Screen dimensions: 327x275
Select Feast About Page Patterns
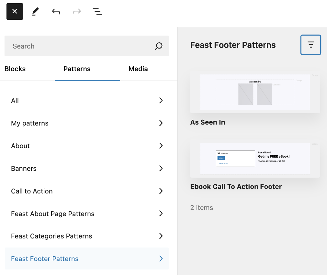click(87, 214)
